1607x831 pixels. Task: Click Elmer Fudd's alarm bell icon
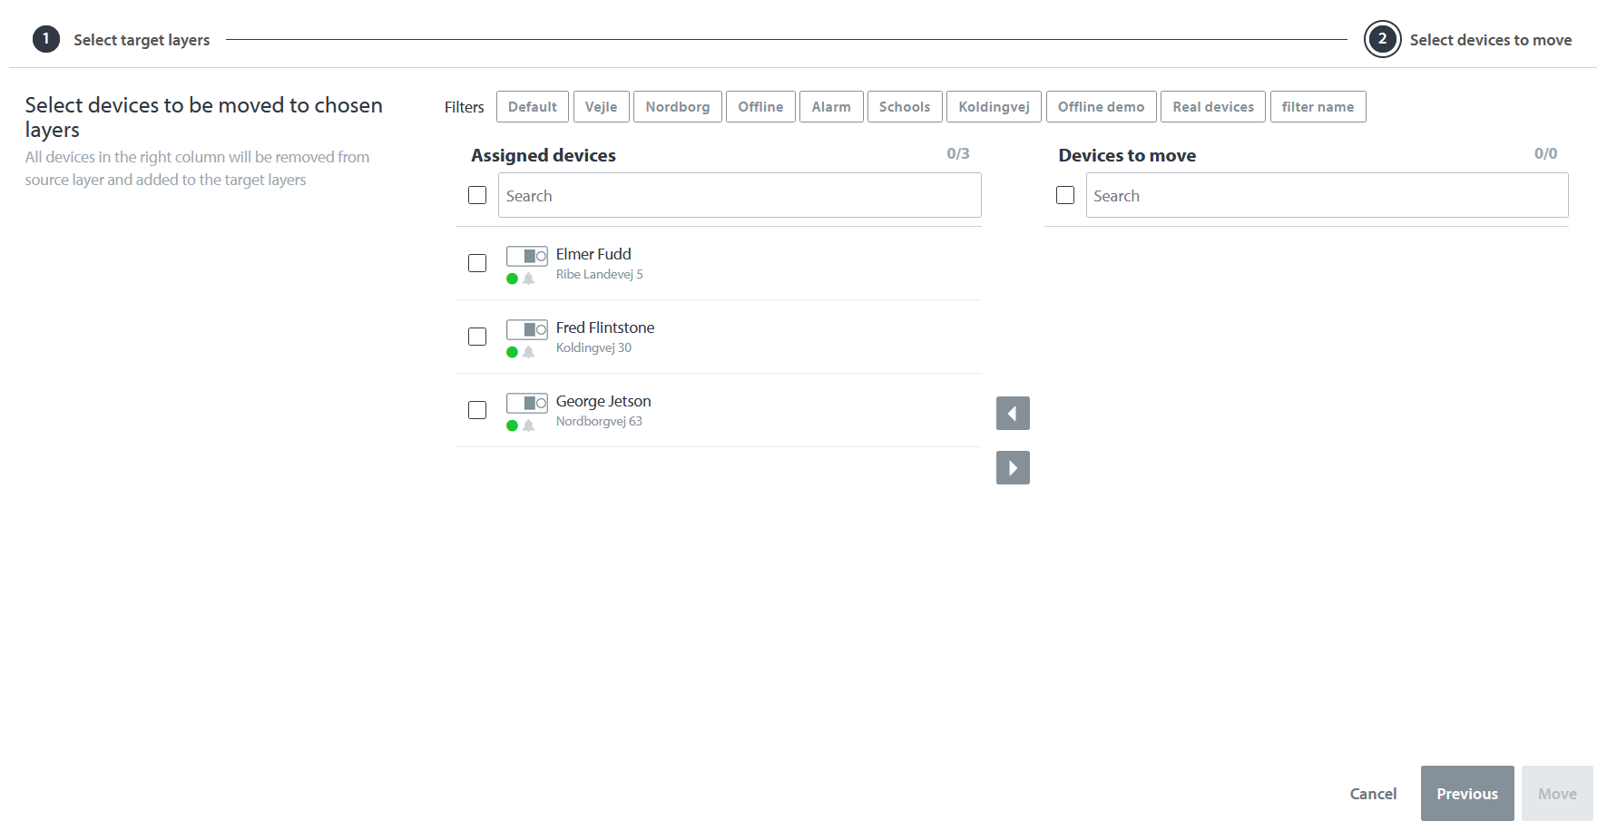click(529, 279)
